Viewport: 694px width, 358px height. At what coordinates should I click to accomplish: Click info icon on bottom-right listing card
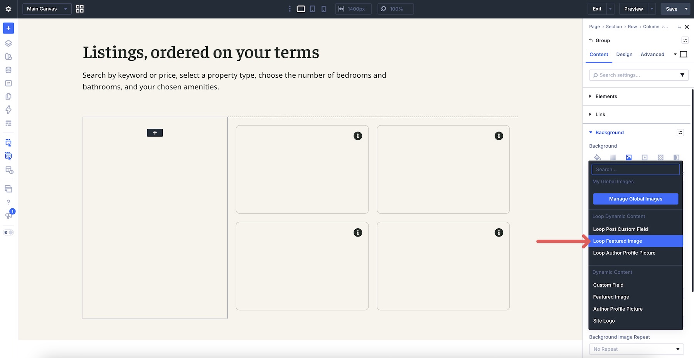[x=499, y=232]
